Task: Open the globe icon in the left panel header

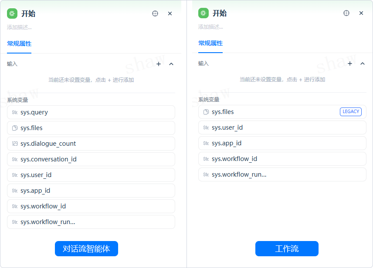Action: point(155,13)
